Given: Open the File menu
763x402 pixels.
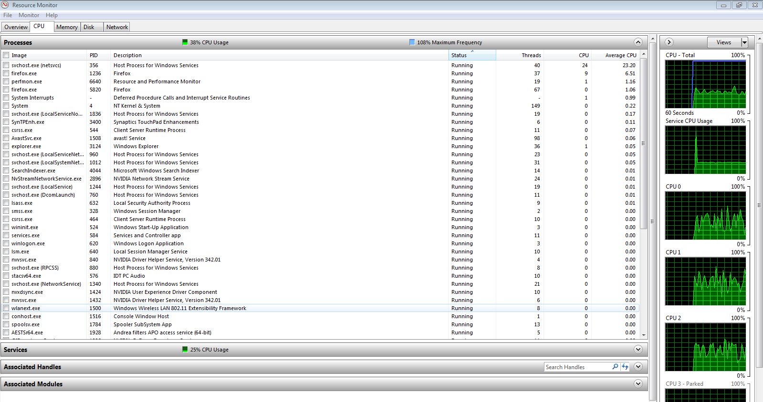Looking at the screenshot, I should pos(8,15).
